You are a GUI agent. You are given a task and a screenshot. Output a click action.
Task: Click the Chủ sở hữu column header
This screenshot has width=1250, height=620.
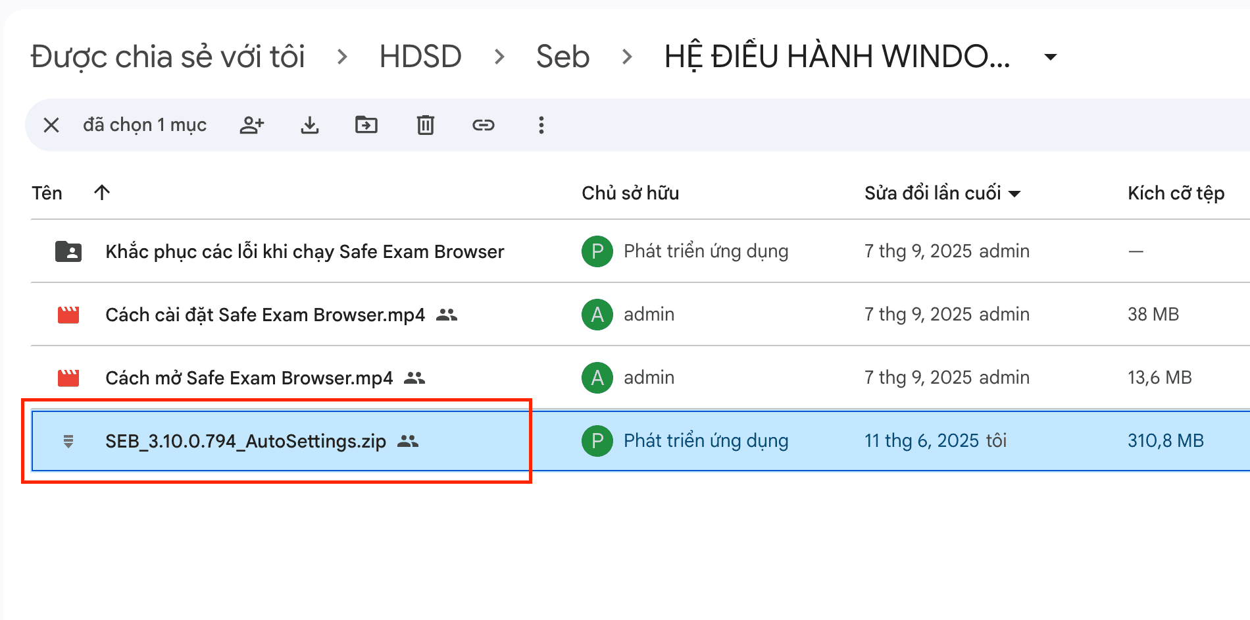pos(630,193)
